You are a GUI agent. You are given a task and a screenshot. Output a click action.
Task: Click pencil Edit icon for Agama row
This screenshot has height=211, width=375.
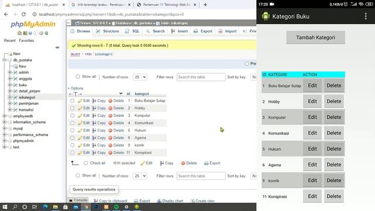pos(80,138)
